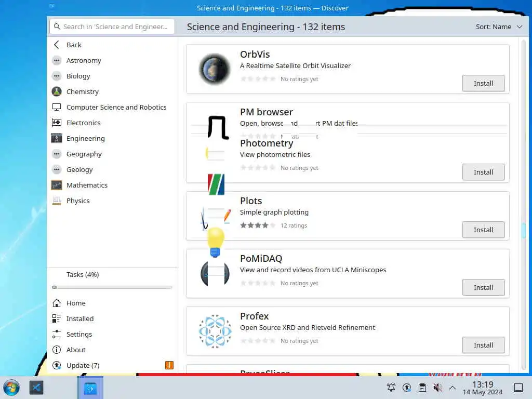
Task: Click the Geography placeholder icon
Action: [57, 154]
